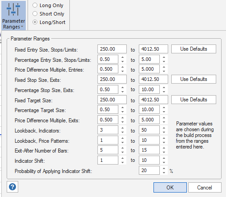Increase Indicator Shift minimum value

click(122, 158)
